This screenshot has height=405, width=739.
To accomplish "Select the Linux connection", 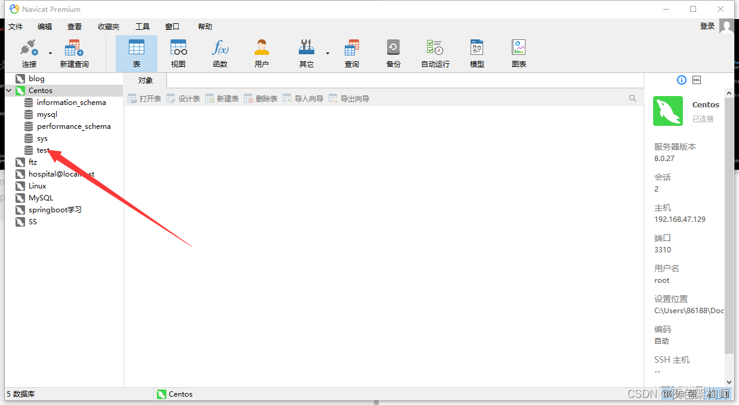I will point(37,186).
